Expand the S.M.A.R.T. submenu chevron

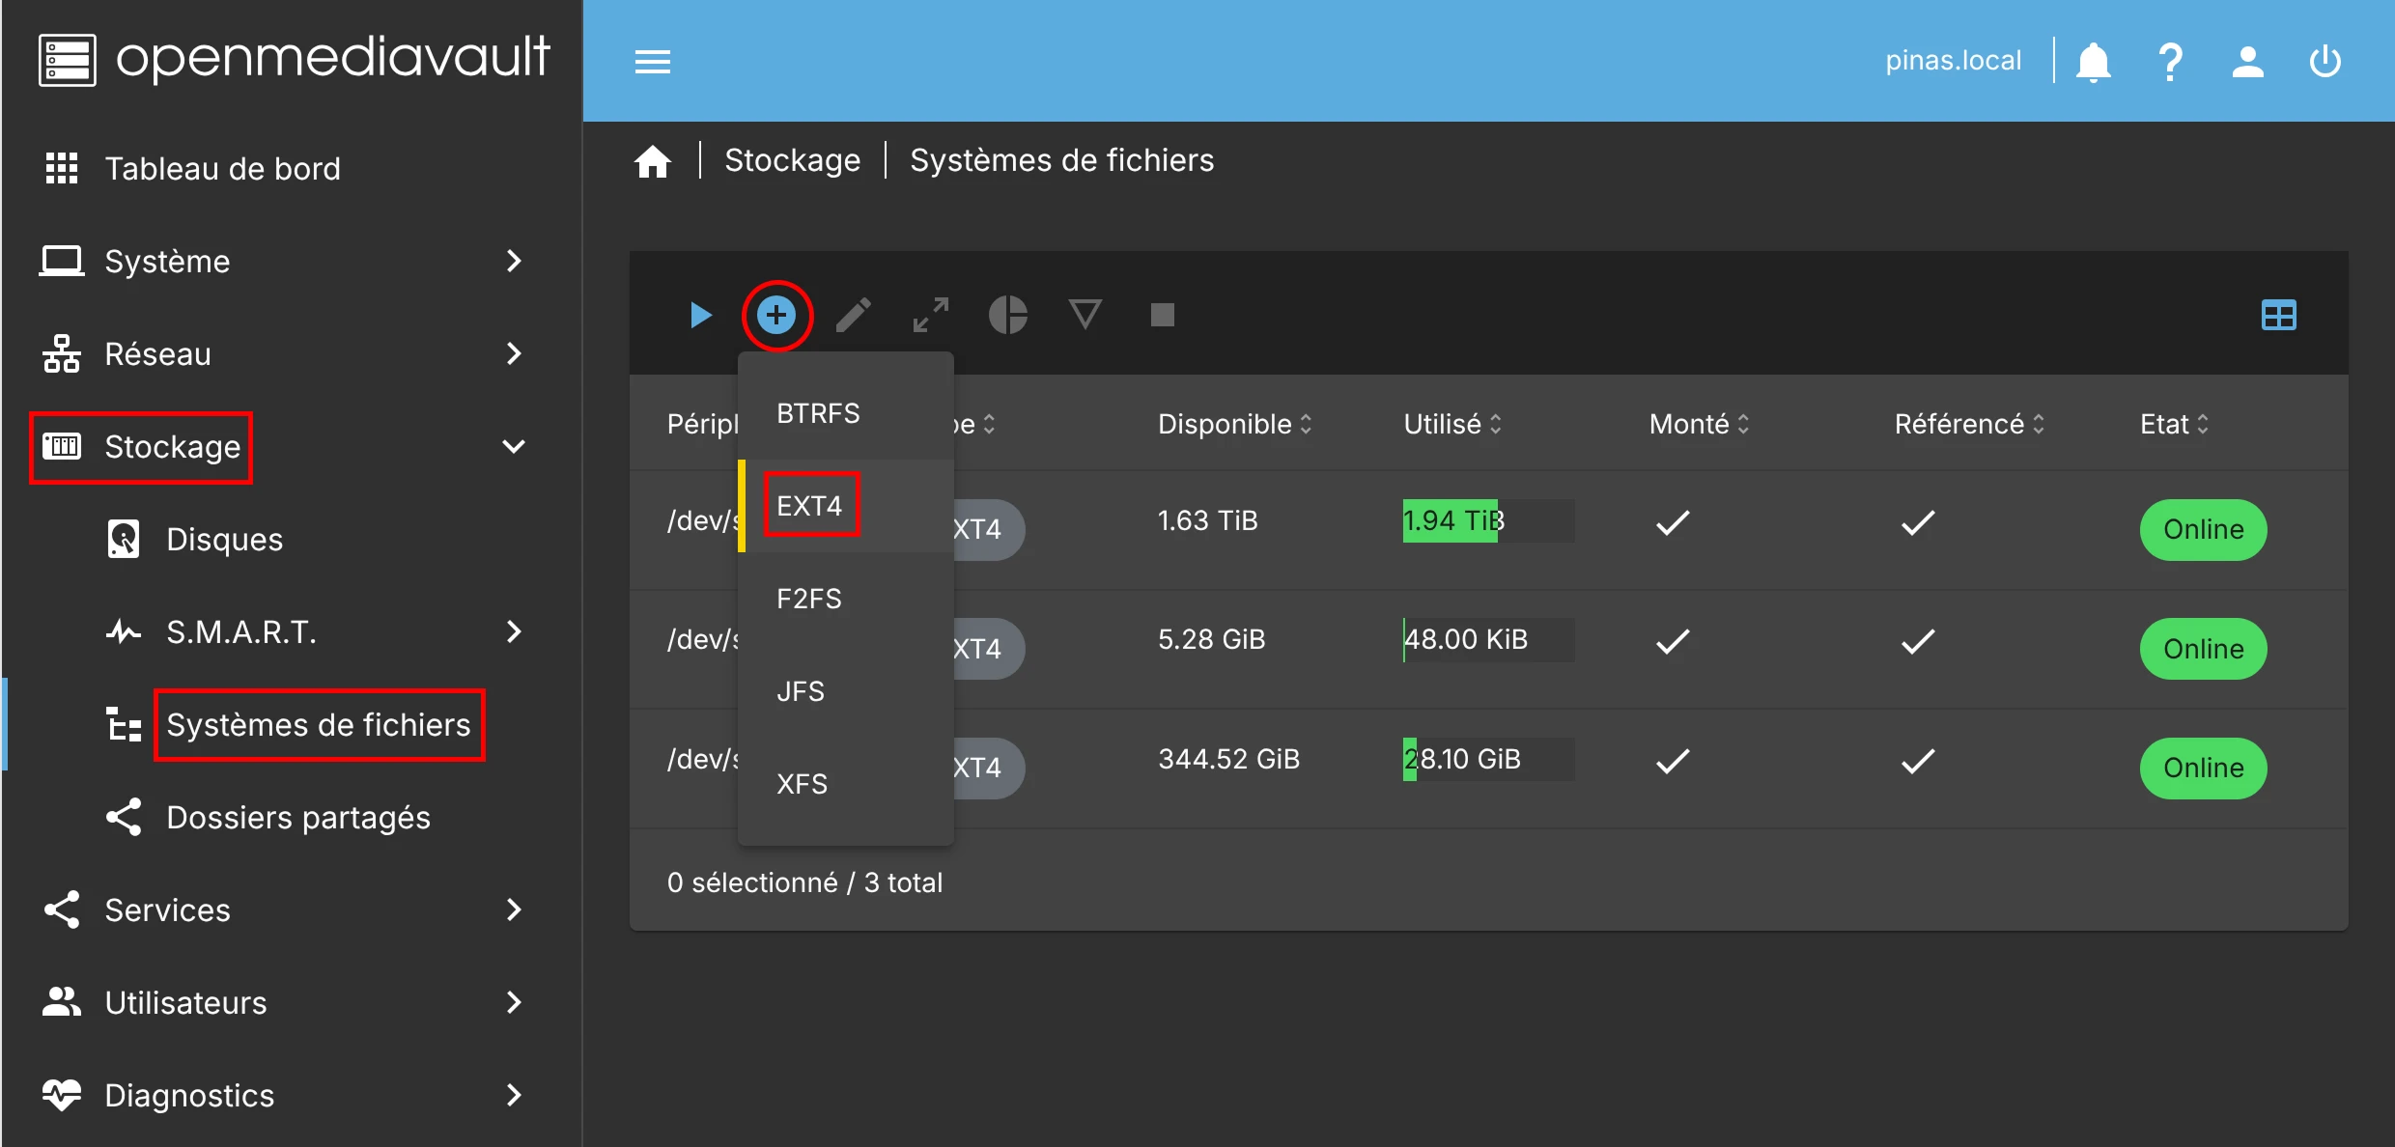coord(514,631)
